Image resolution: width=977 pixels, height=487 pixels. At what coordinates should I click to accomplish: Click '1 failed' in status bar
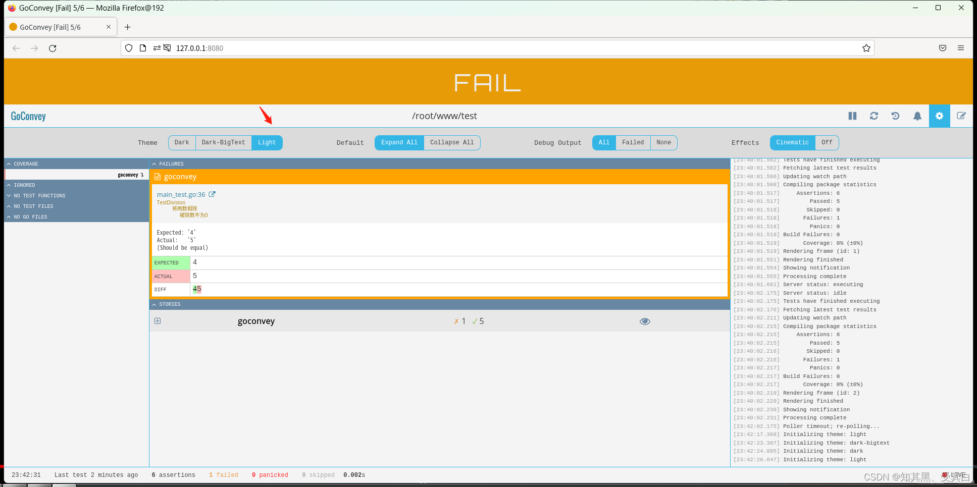[224, 475]
